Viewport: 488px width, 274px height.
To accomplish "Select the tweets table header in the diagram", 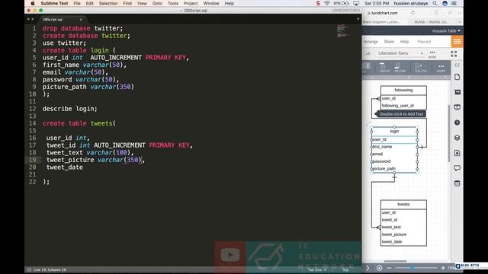I will 403,205.
